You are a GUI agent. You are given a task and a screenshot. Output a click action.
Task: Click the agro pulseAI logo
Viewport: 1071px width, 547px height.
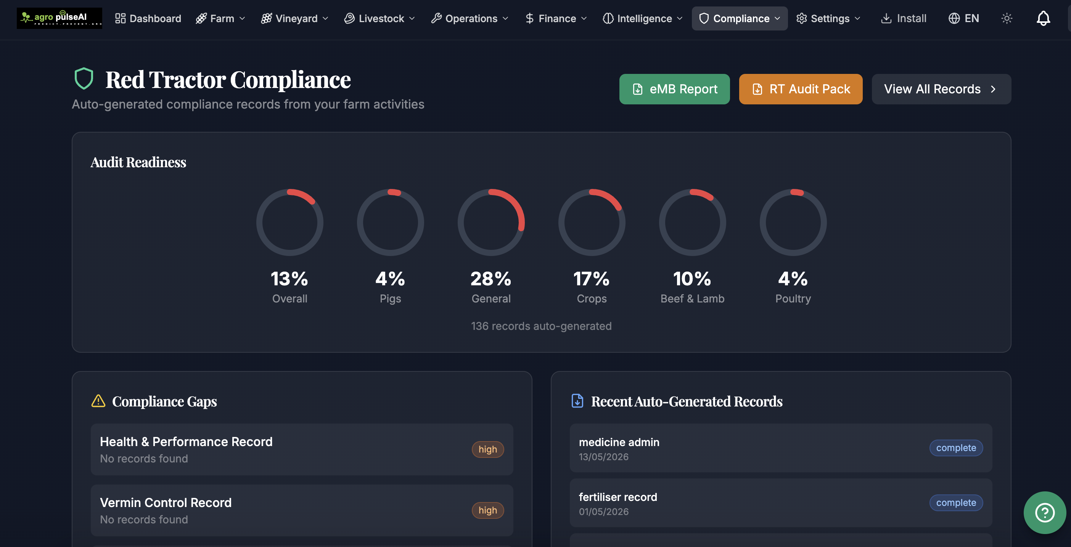59,18
